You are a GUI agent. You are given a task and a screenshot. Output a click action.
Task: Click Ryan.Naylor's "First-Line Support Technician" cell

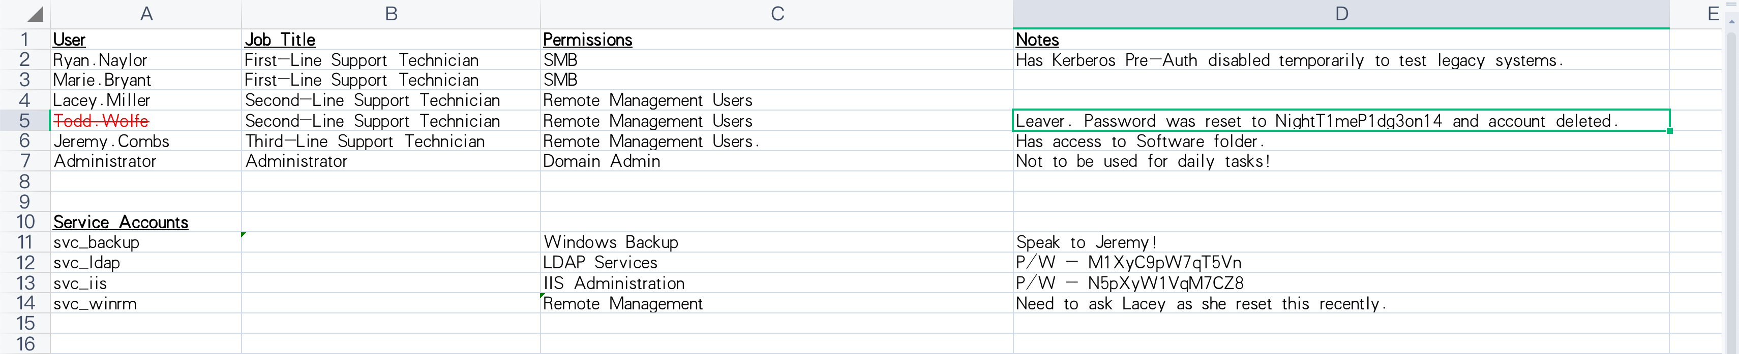391,60
